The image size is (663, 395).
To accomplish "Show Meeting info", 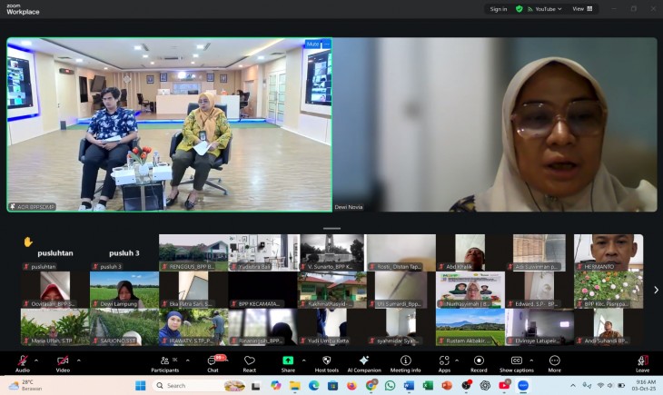I will 405,362.
